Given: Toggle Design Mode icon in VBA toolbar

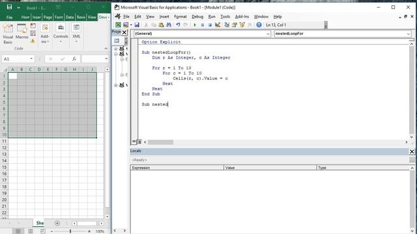Looking at the screenshot, I should (x=218, y=25).
